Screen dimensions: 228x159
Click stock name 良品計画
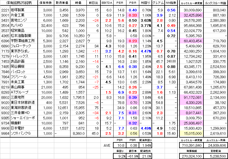click(18, 61)
